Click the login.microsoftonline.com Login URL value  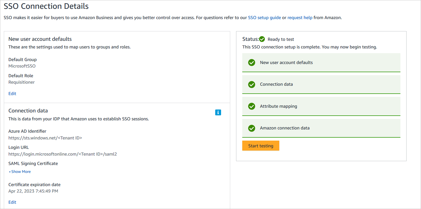[63, 154]
